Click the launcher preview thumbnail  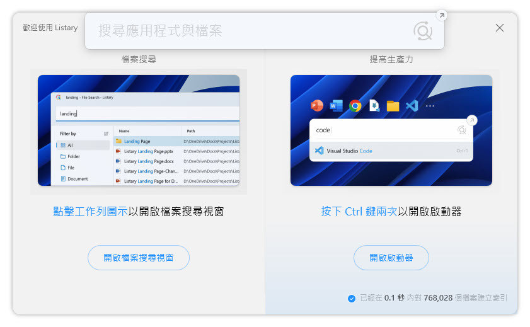pos(391,130)
